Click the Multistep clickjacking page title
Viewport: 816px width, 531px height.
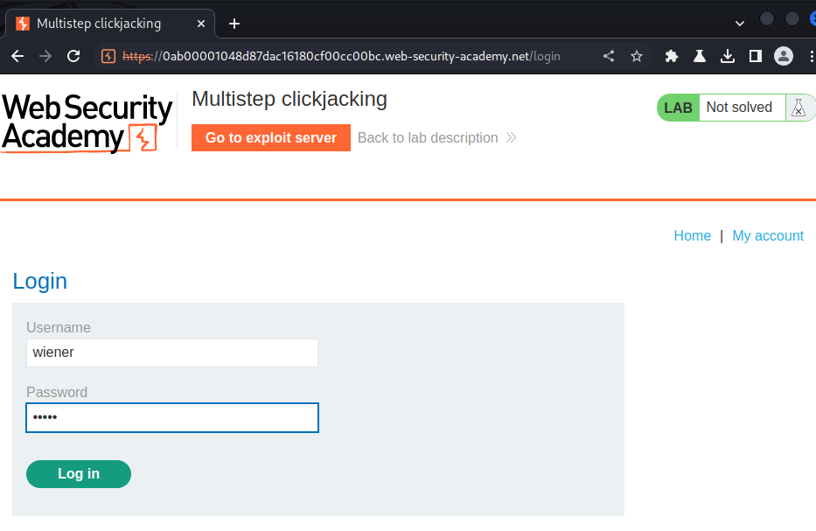(289, 99)
